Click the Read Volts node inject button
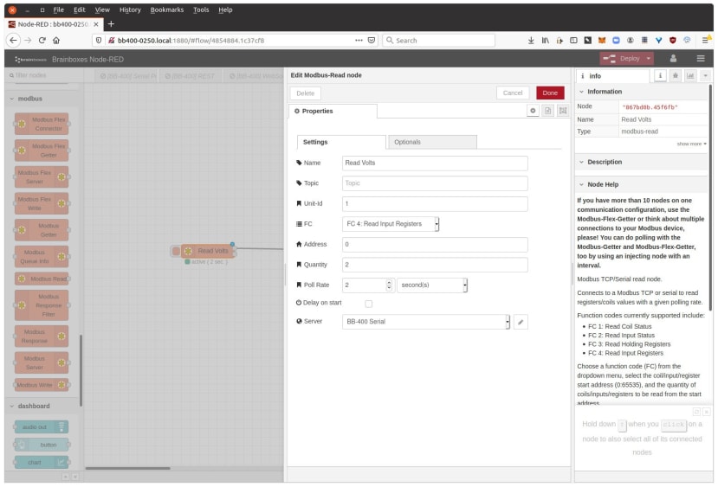 pyautogui.click(x=176, y=251)
